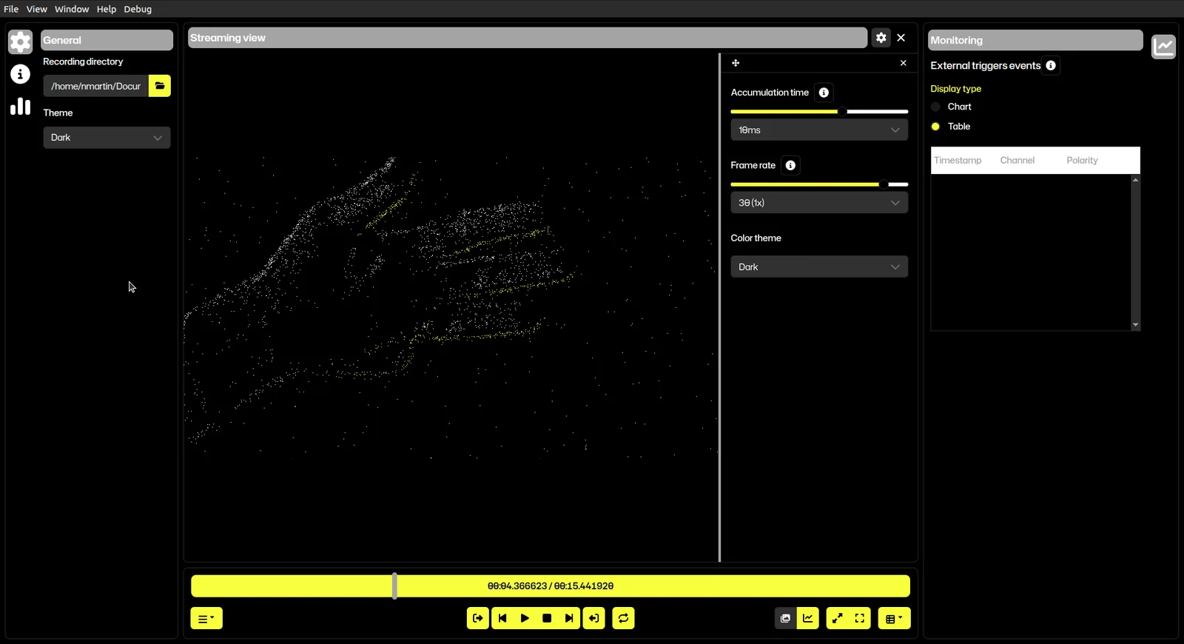The image size is (1184, 644).
Task: Click the Accumulation time slider handle
Action: coord(842,112)
